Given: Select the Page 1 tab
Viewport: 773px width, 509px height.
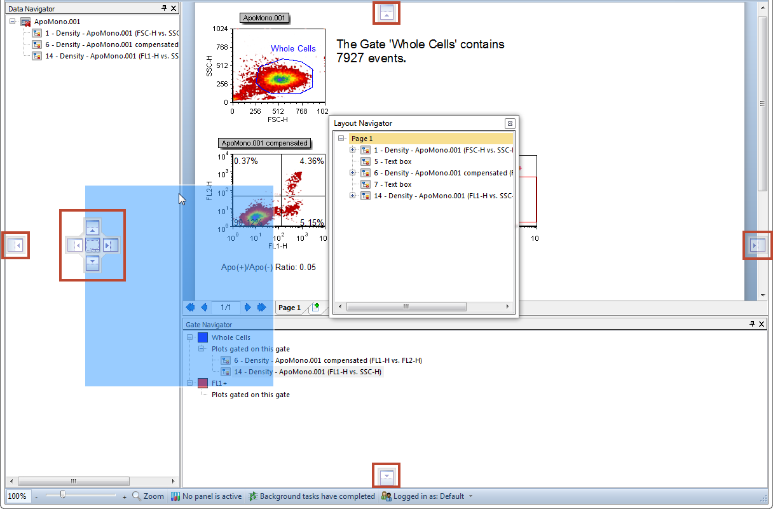Looking at the screenshot, I should point(290,308).
